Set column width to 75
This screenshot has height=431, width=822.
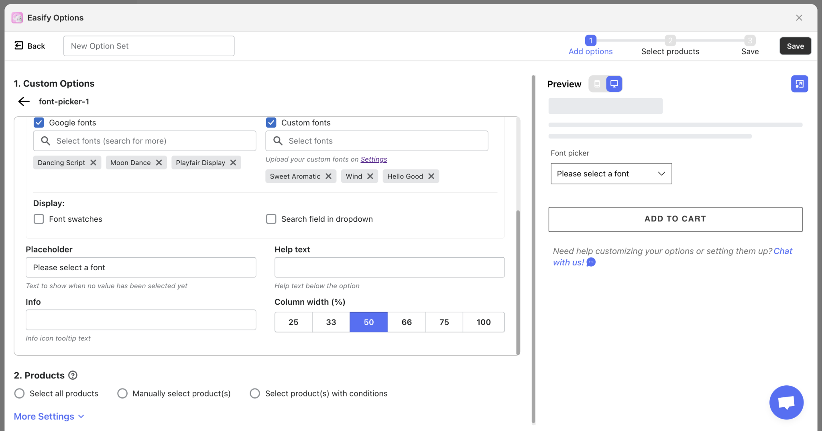pos(444,322)
